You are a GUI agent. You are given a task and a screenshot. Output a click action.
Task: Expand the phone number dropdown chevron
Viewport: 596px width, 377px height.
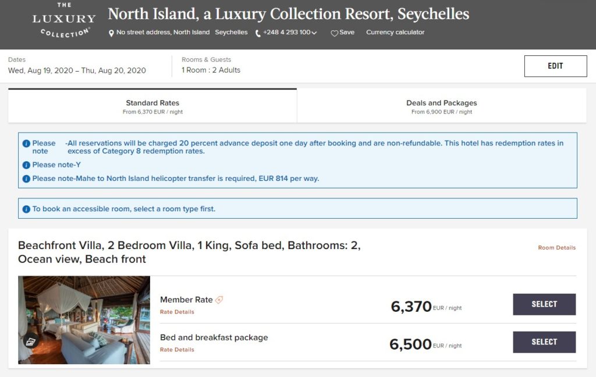[315, 33]
